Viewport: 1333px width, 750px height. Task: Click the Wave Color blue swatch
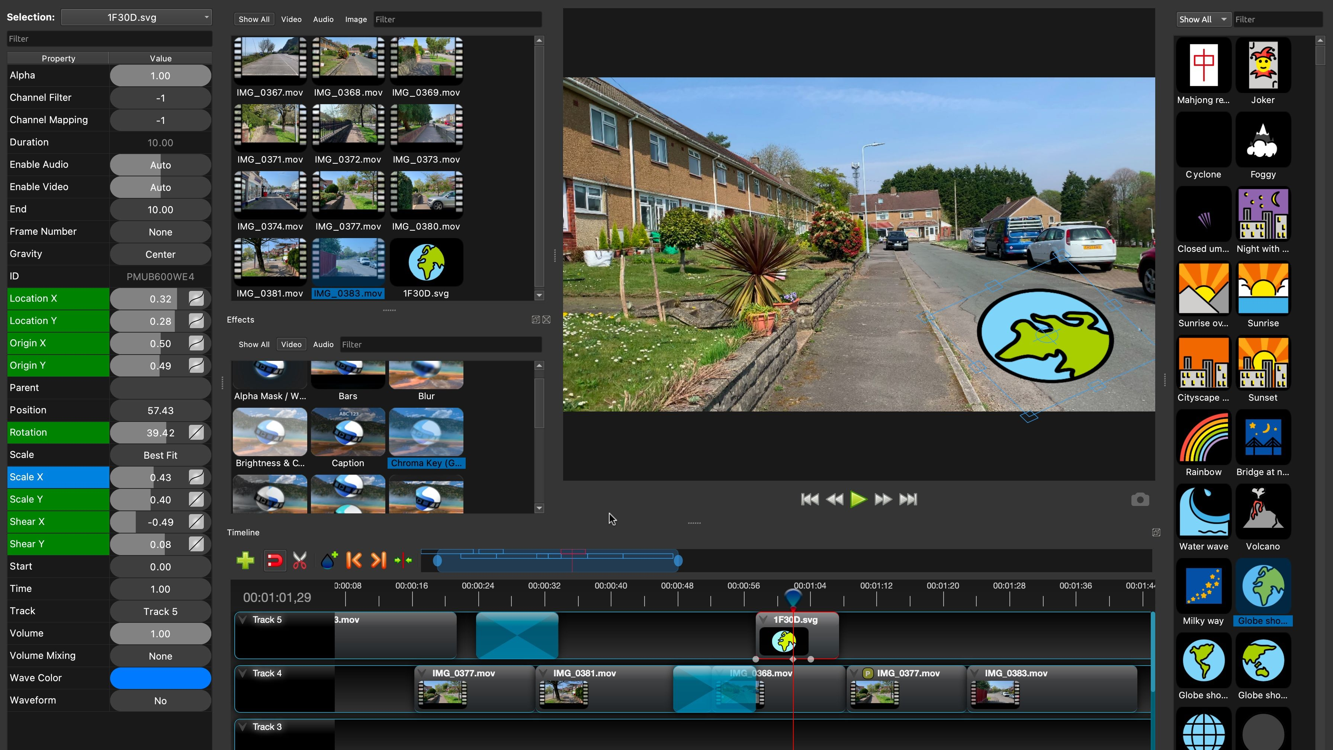(160, 678)
